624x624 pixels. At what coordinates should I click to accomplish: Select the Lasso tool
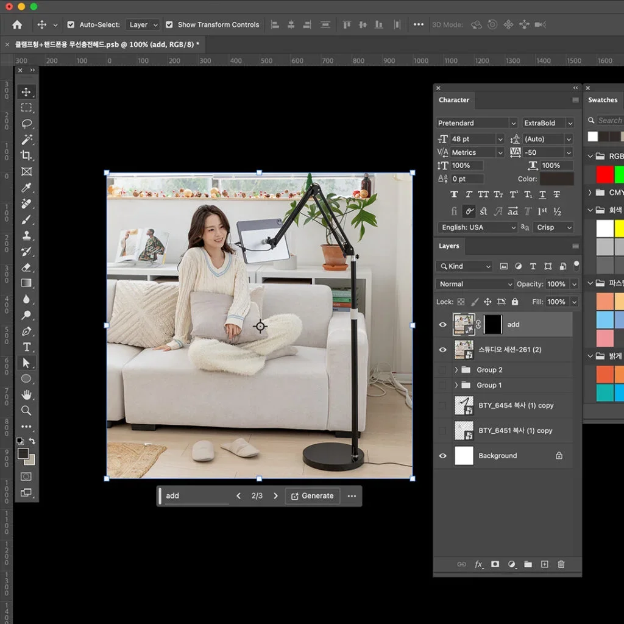tap(26, 124)
